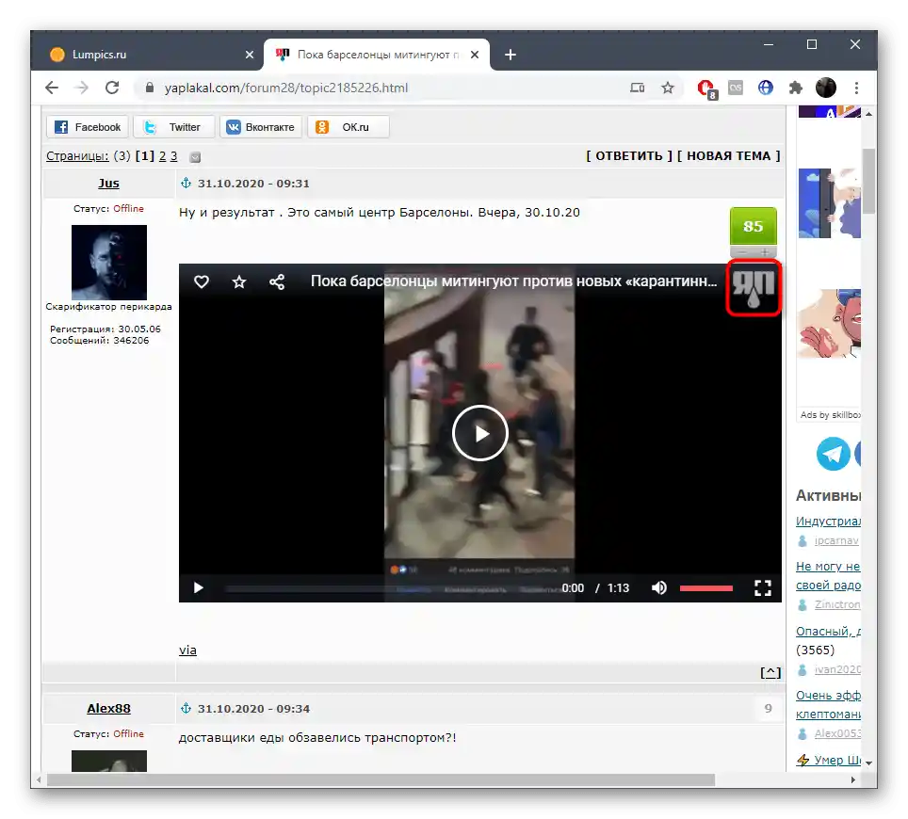The image size is (908, 819).
Task: Open sidebar topic 'Опасный,'
Action: [828, 631]
